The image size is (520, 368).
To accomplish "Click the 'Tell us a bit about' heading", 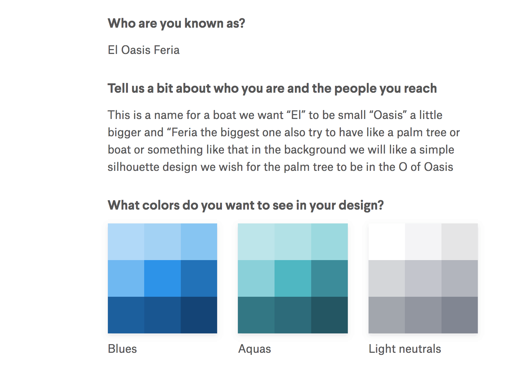I will coord(272,89).
